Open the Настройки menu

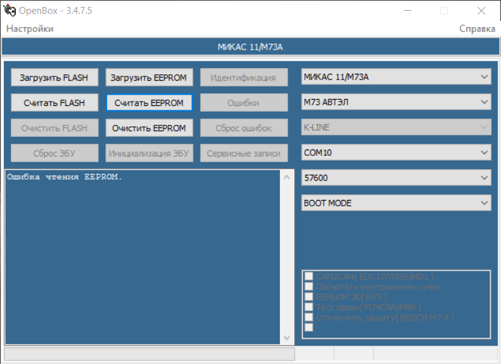pos(30,28)
